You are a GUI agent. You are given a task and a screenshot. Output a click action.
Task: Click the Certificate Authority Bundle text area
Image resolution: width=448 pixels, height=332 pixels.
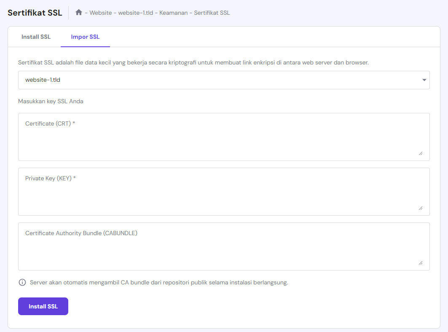tap(223, 246)
